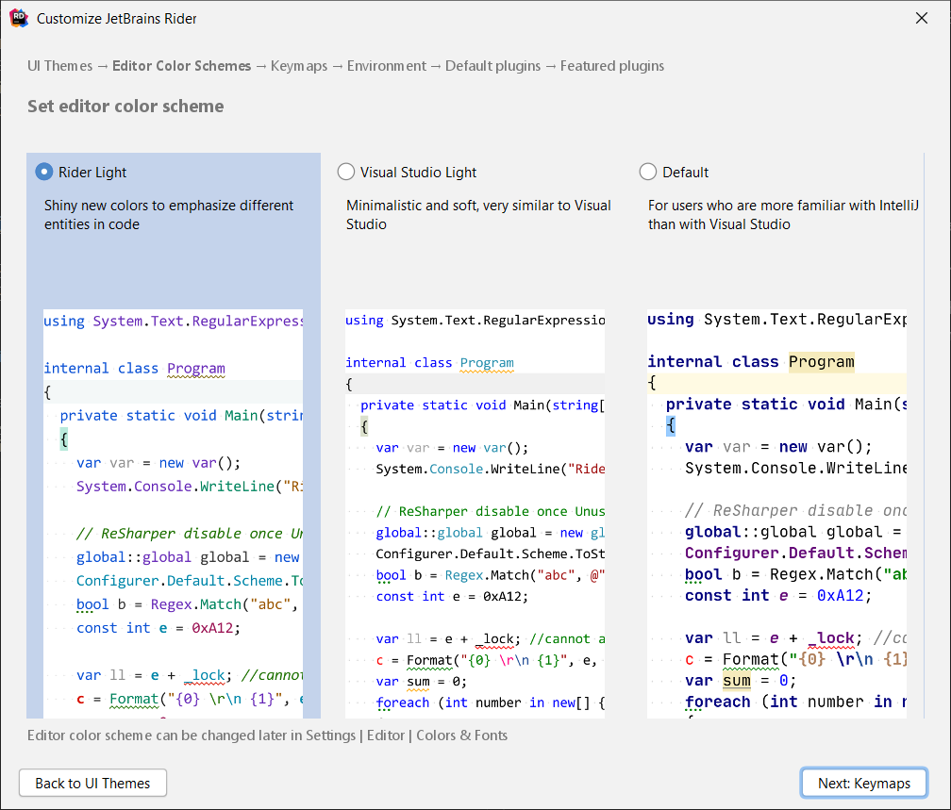Image resolution: width=951 pixels, height=810 pixels.
Task: Click the footer note about Settings Colors & Fonts
Action: 267,736
